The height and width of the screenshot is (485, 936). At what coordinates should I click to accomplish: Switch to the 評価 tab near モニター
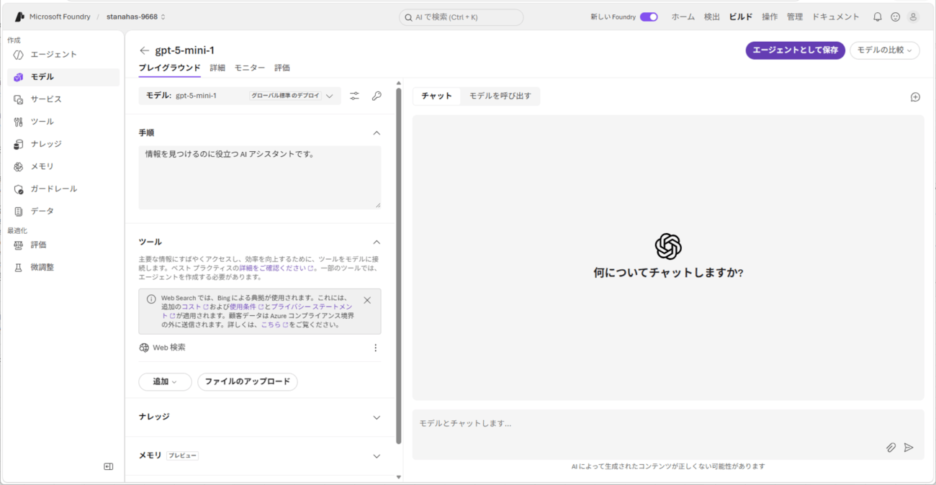[282, 68]
